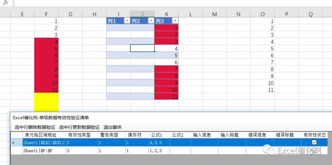
Task: Toggle 有效性状态 checkbox for the $K$2:$K$12 row
Action: coord(314,142)
